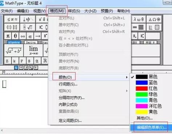Insert the limit x→∞ template
Screen dimensions: 172x134
(33, 50)
